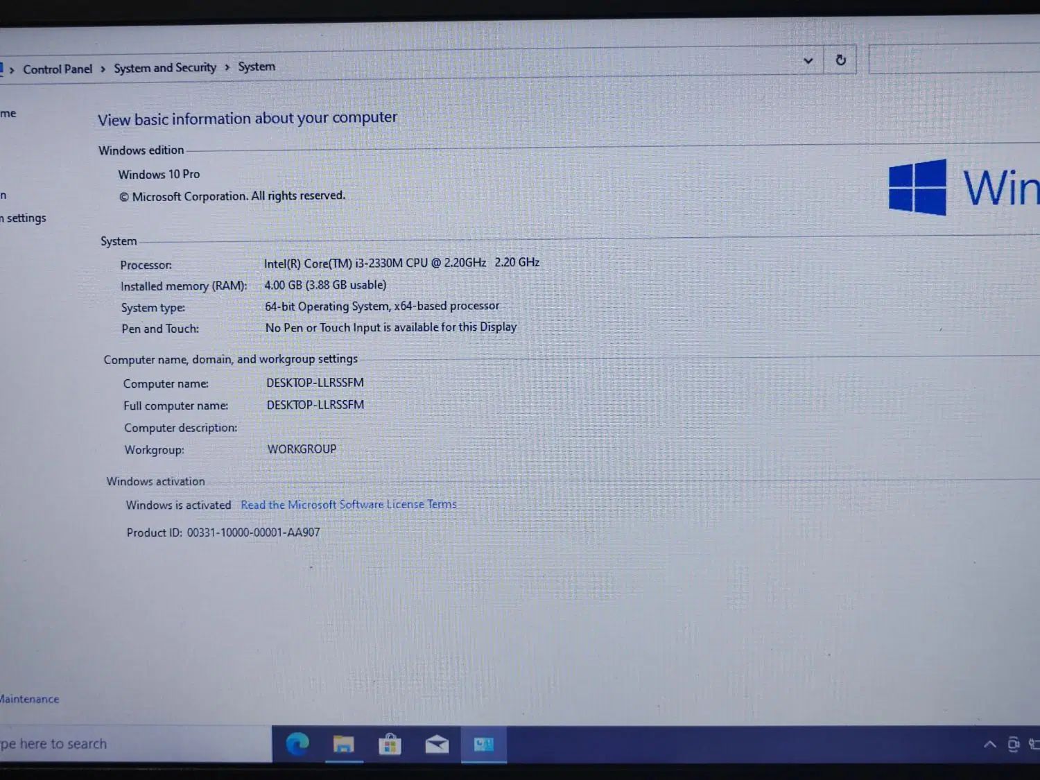1040x780 pixels.
Task: Read the Microsoft Software License Terms
Action: [349, 505]
